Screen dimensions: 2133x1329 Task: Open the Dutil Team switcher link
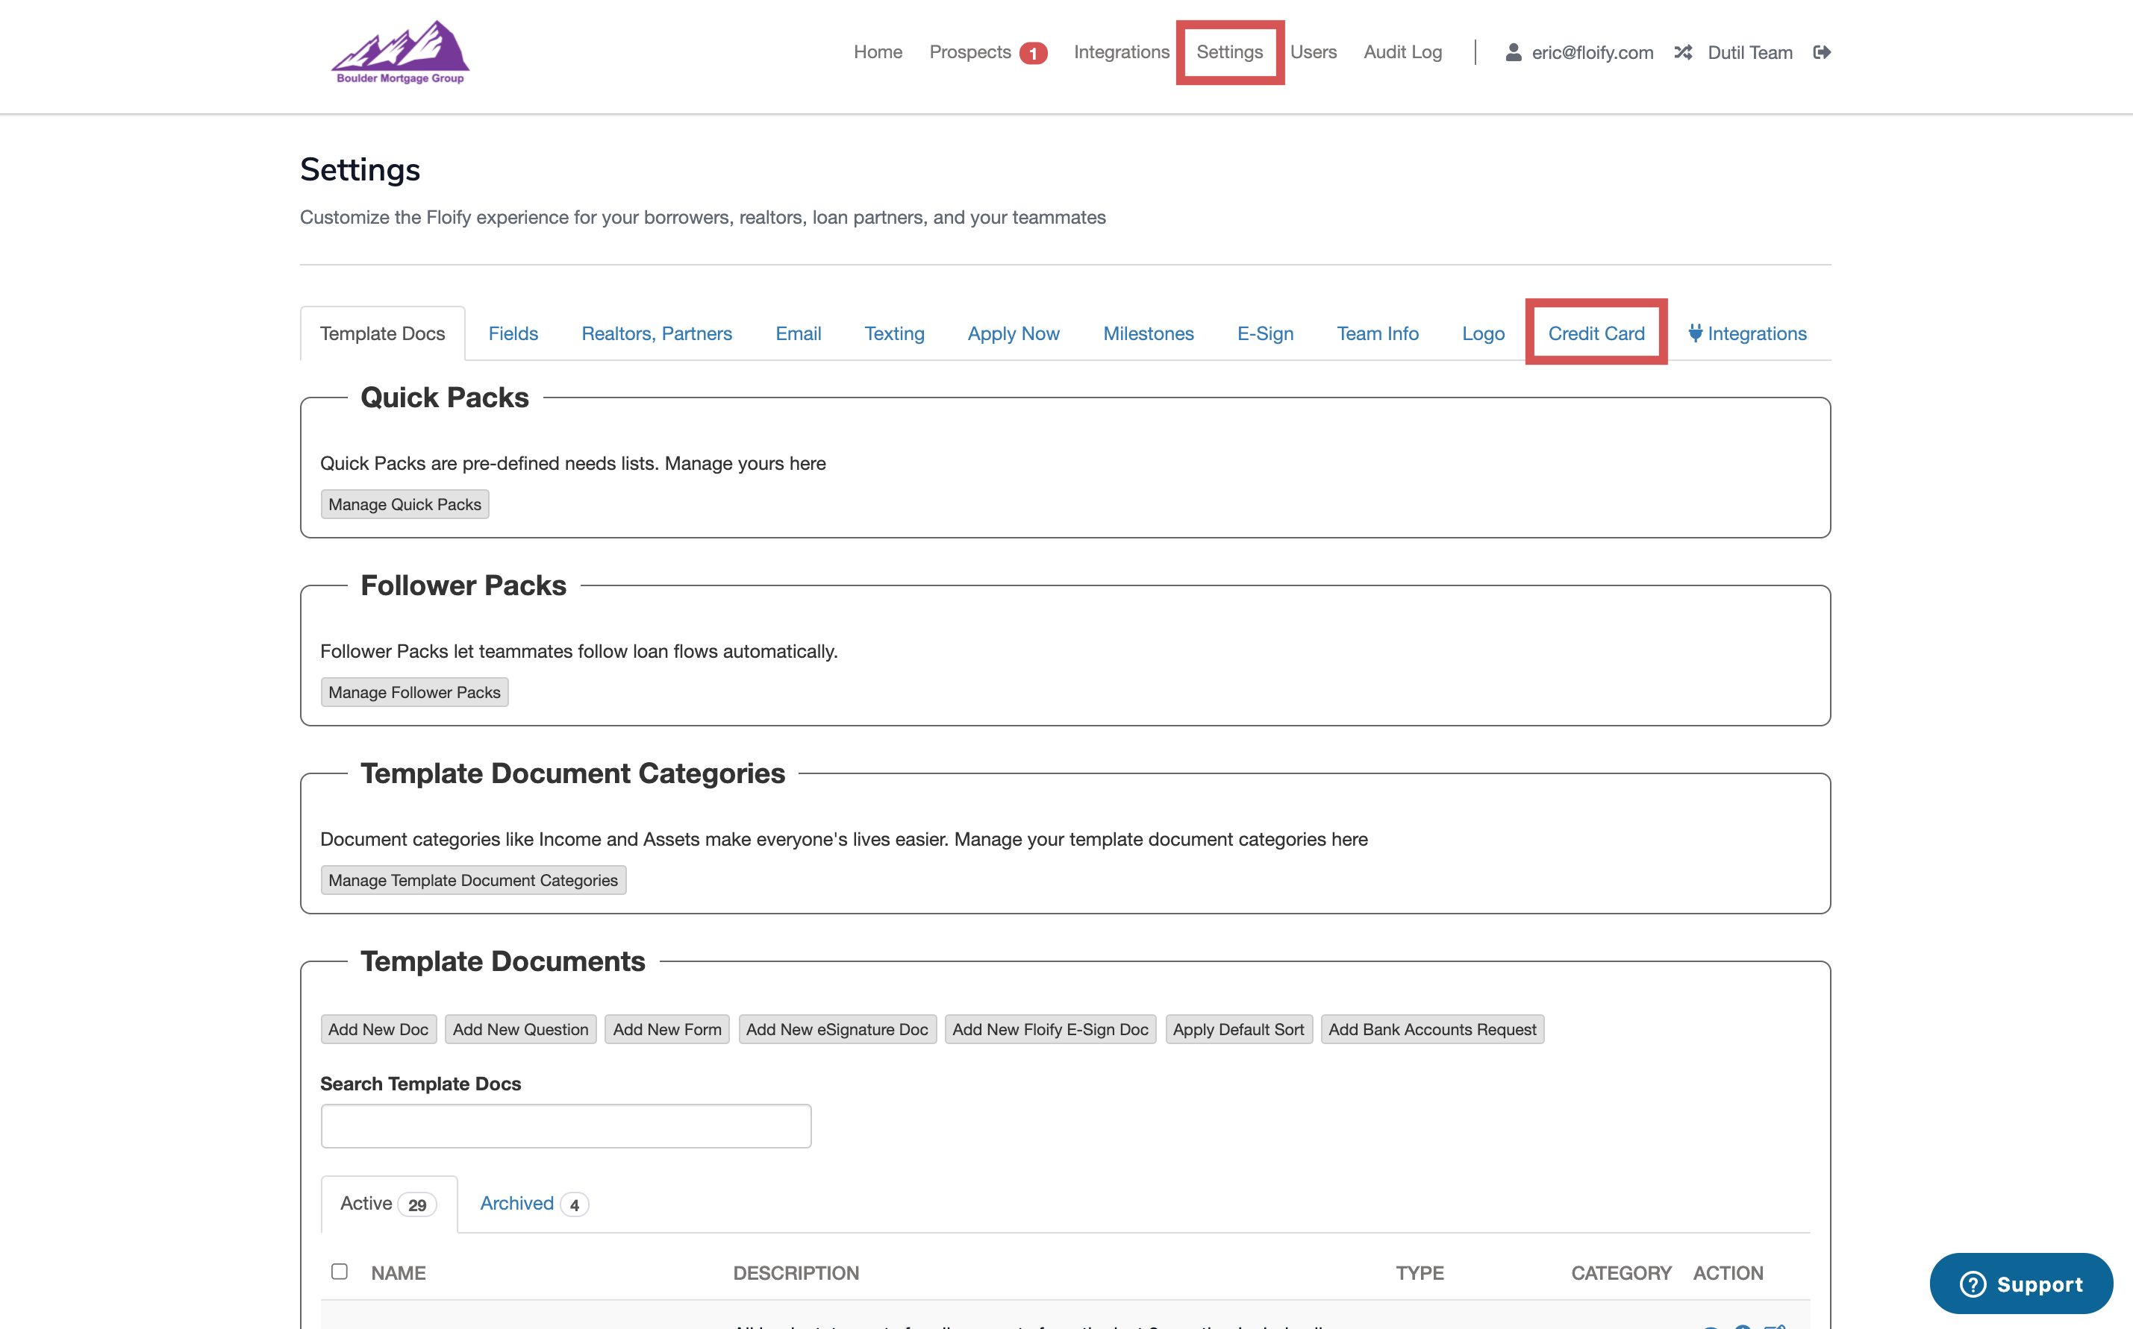click(x=1749, y=53)
